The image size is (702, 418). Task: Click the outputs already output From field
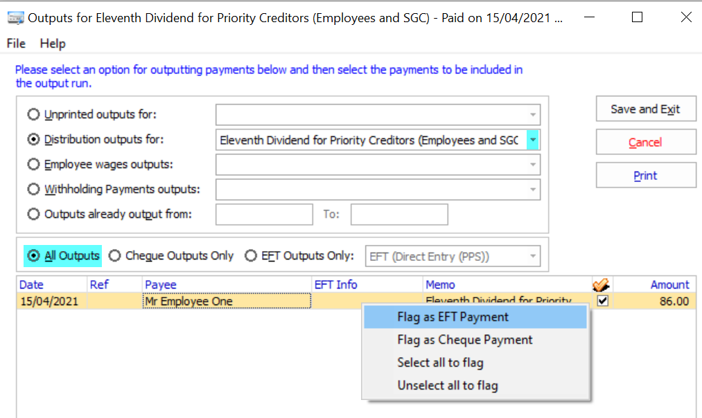[264, 215]
